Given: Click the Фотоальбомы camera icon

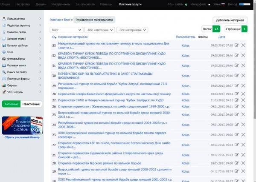Looking at the screenshot, I should tap(4, 59).
